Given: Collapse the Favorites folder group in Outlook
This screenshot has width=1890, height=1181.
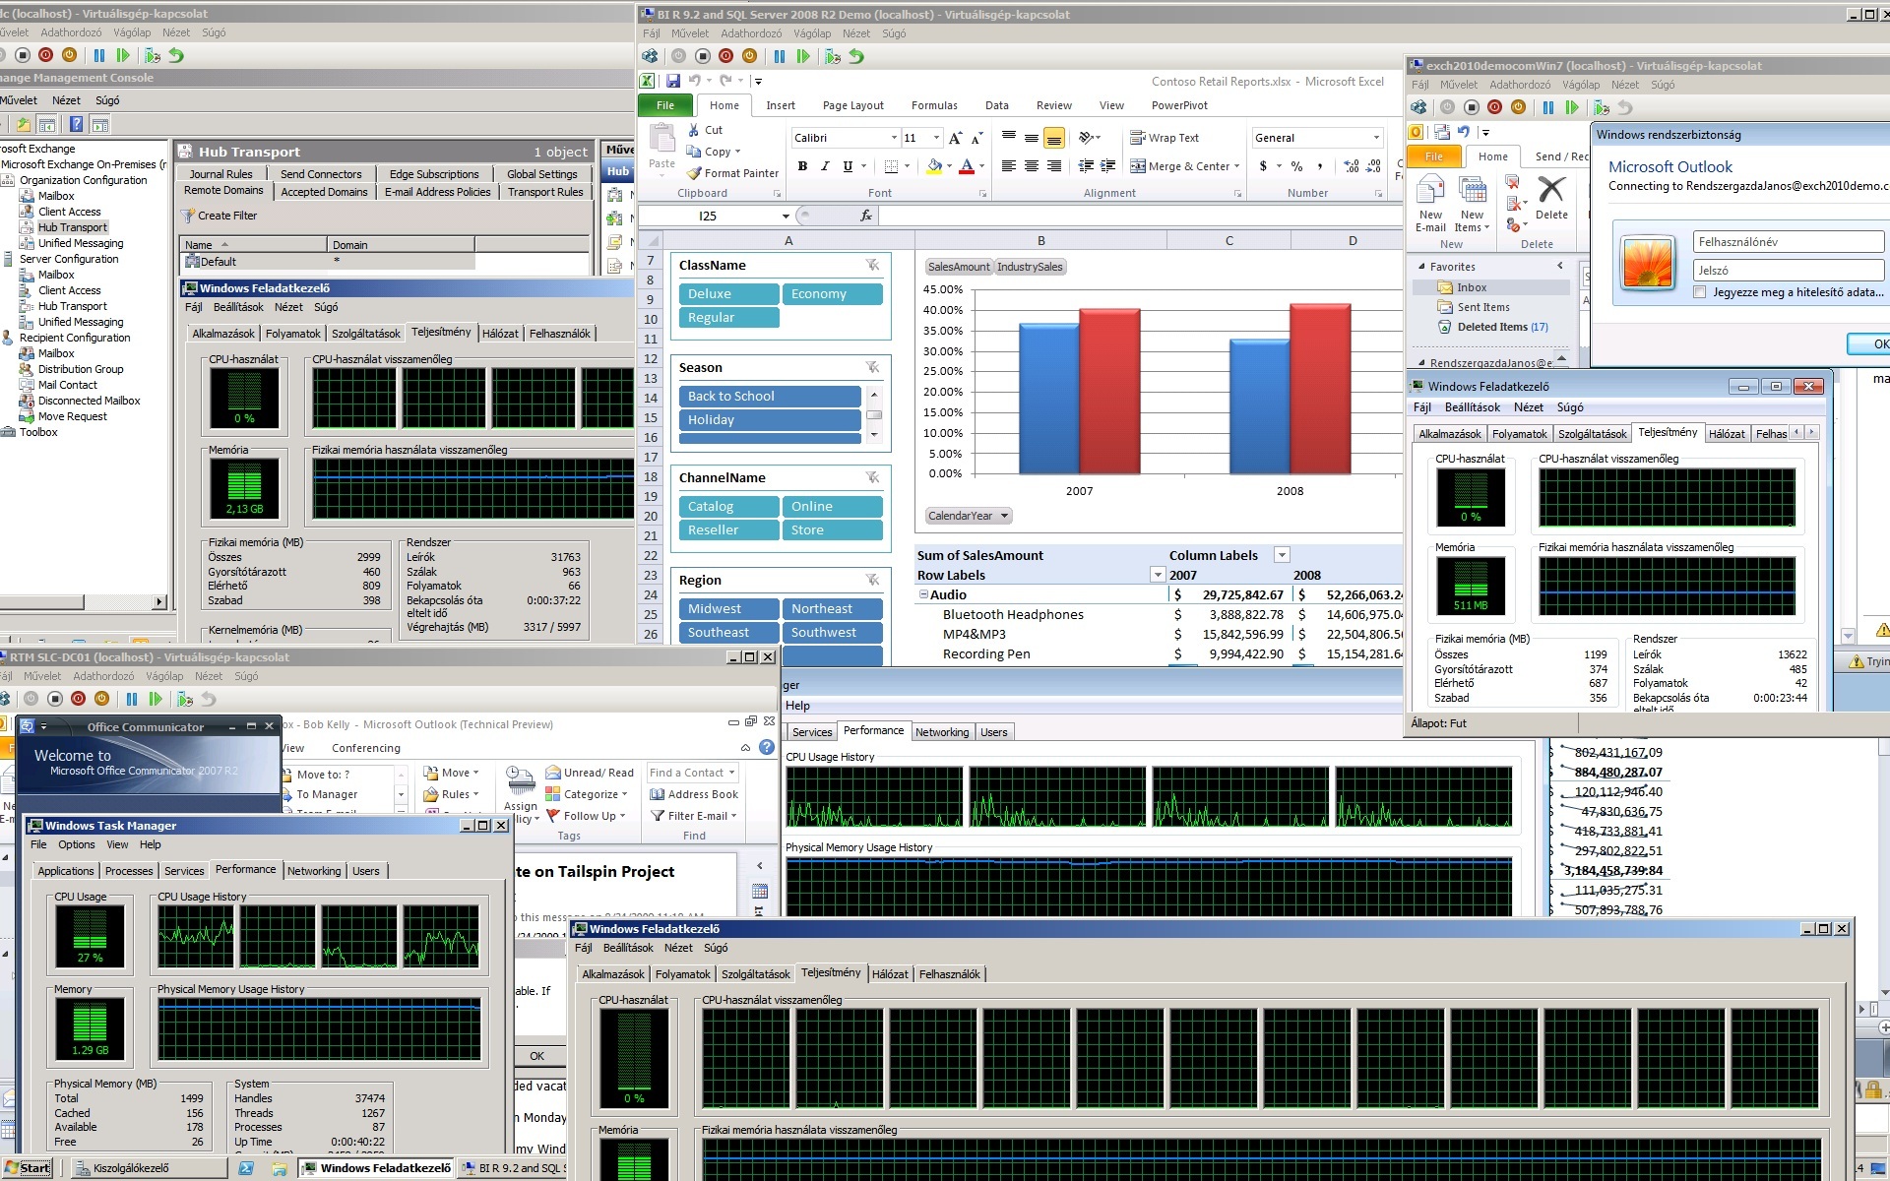Looking at the screenshot, I should click(x=1421, y=267).
